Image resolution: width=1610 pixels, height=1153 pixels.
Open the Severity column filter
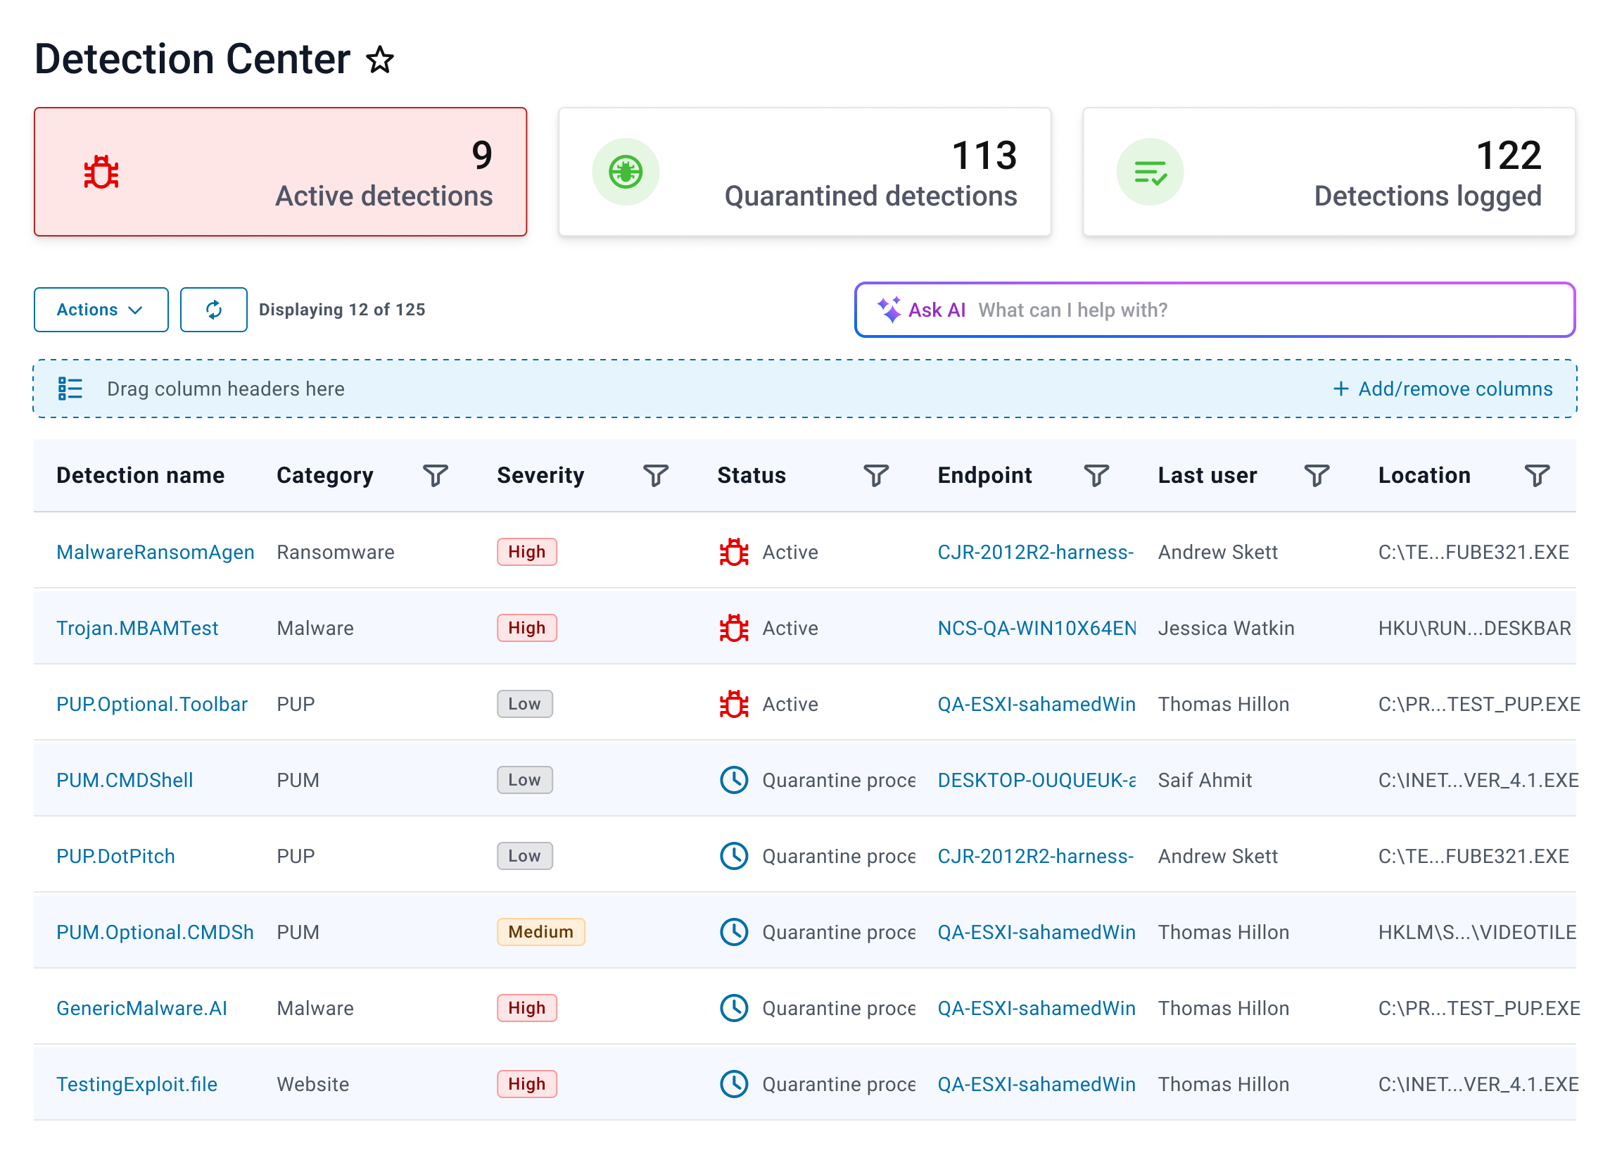pos(656,475)
